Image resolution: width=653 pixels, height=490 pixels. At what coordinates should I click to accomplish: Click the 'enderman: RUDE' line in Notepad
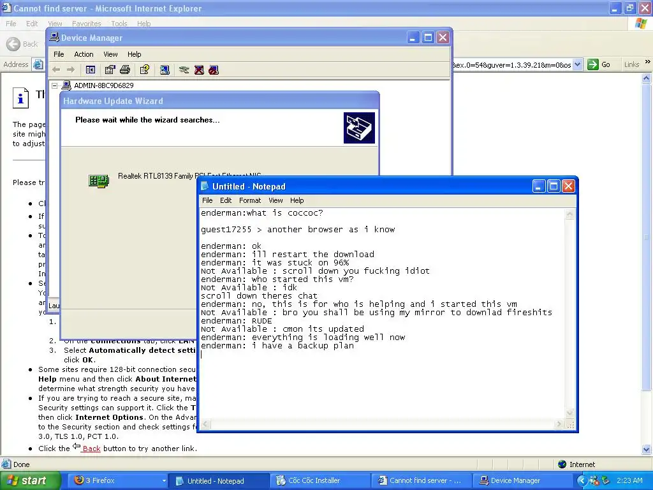[x=236, y=321]
